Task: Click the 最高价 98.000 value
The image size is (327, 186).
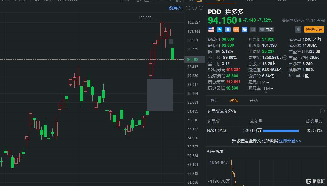Action: 228,39
